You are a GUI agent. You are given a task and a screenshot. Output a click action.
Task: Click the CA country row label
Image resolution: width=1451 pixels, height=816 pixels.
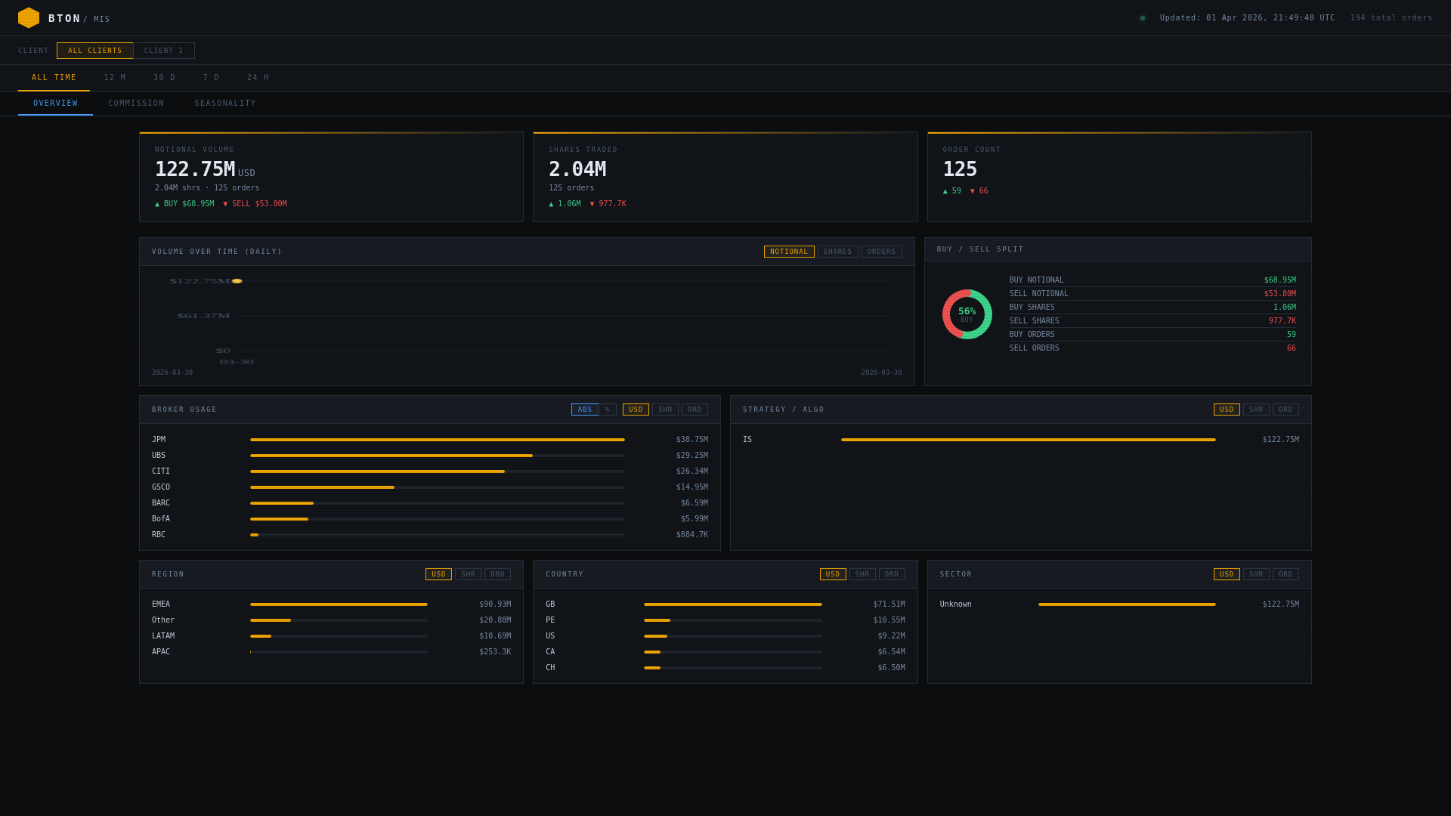click(550, 652)
